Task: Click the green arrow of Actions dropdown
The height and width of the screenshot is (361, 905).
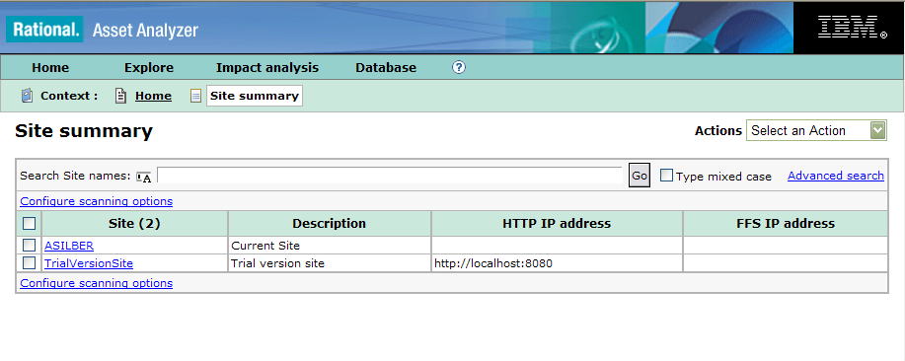Action: click(x=877, y=130)
